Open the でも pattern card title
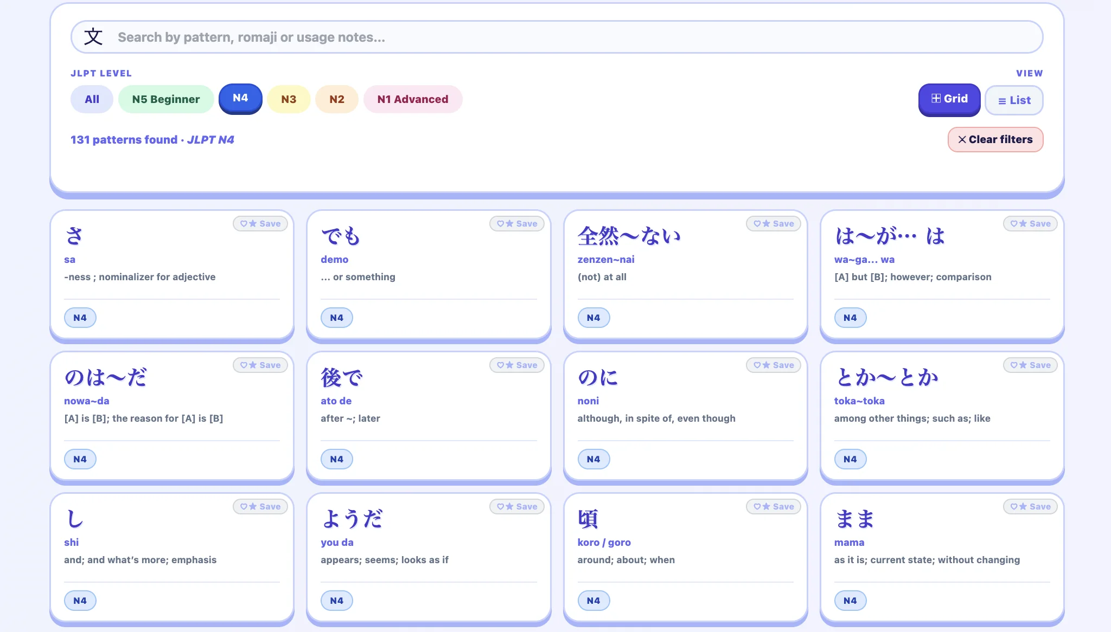This screenshot has width=1111, height=632. (x=341, y=236)
